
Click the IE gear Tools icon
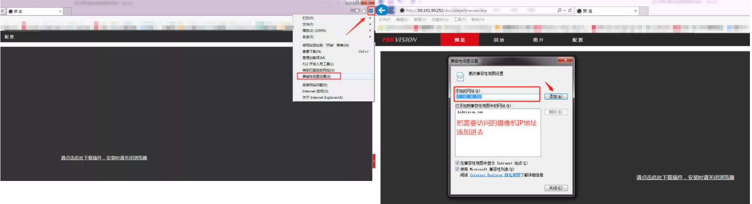370,11
